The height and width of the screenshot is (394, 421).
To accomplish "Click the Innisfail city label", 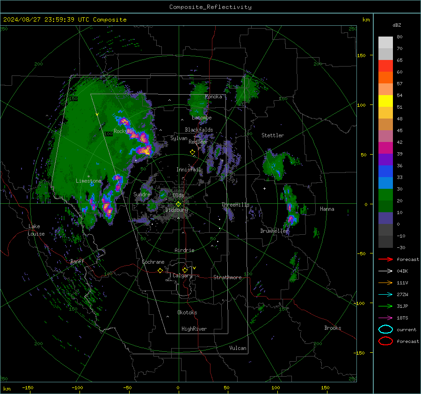I will point(189,170).
